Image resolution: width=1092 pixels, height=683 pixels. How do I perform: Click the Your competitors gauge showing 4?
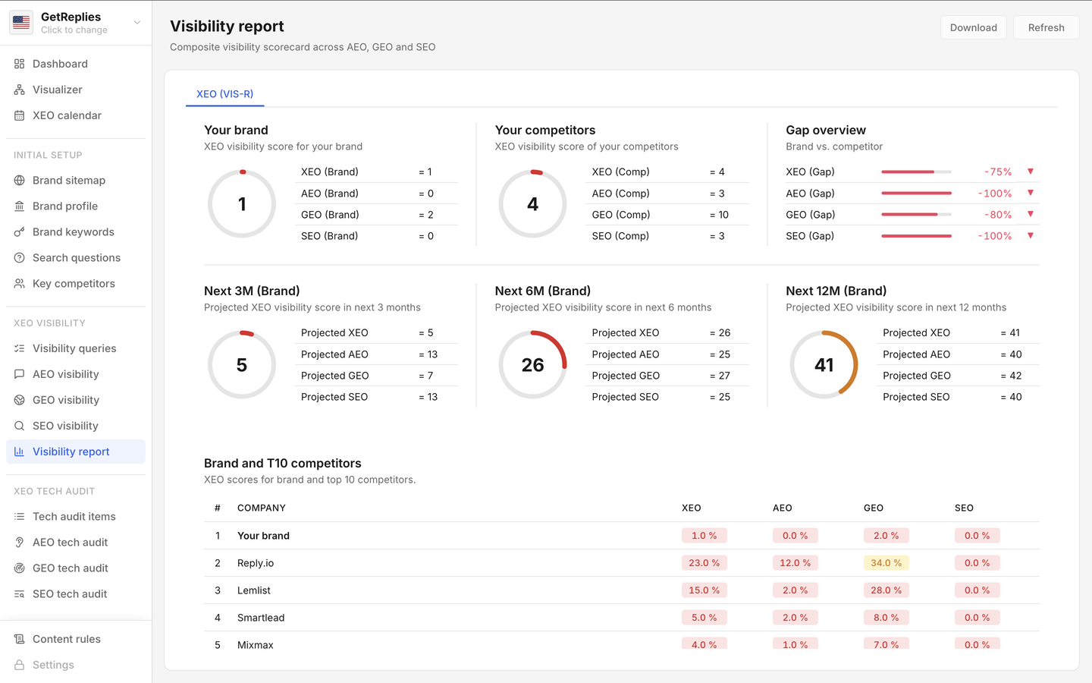(x=533, y=204)
